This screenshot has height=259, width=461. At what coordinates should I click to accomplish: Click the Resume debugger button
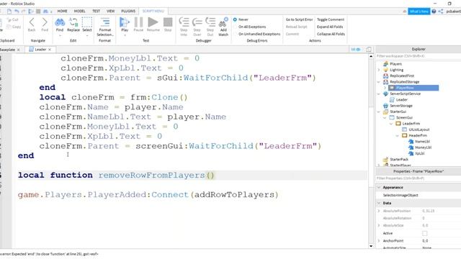click(153, 22)
